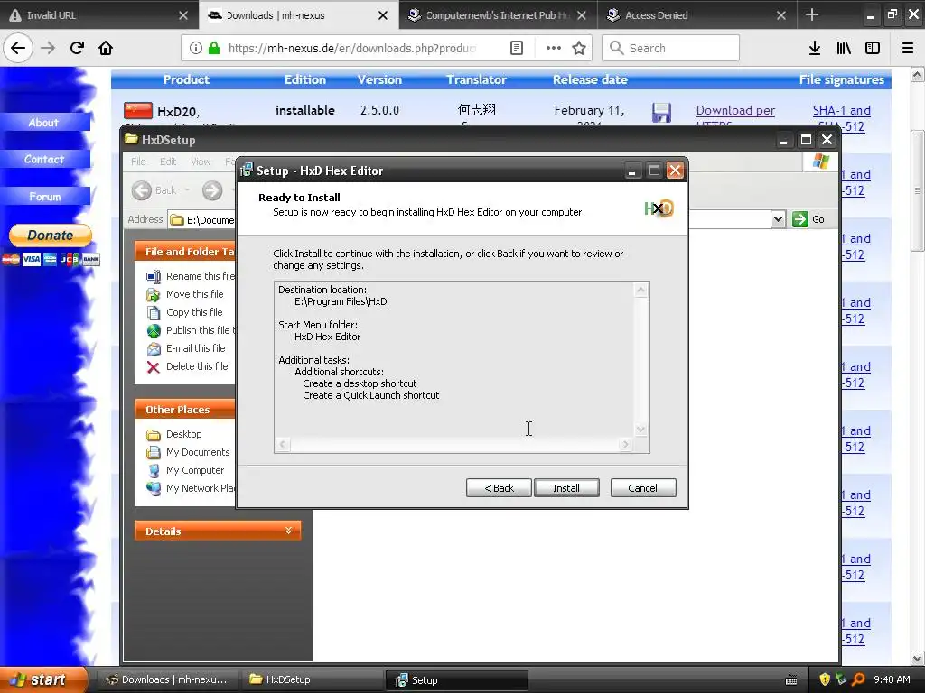Open Firefox library icon

tap(845, 48)
